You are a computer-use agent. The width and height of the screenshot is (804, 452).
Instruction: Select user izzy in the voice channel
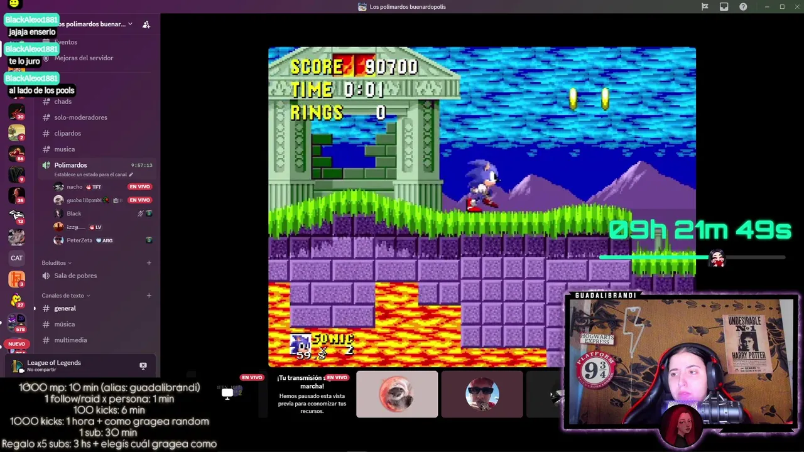click(75, 227)
